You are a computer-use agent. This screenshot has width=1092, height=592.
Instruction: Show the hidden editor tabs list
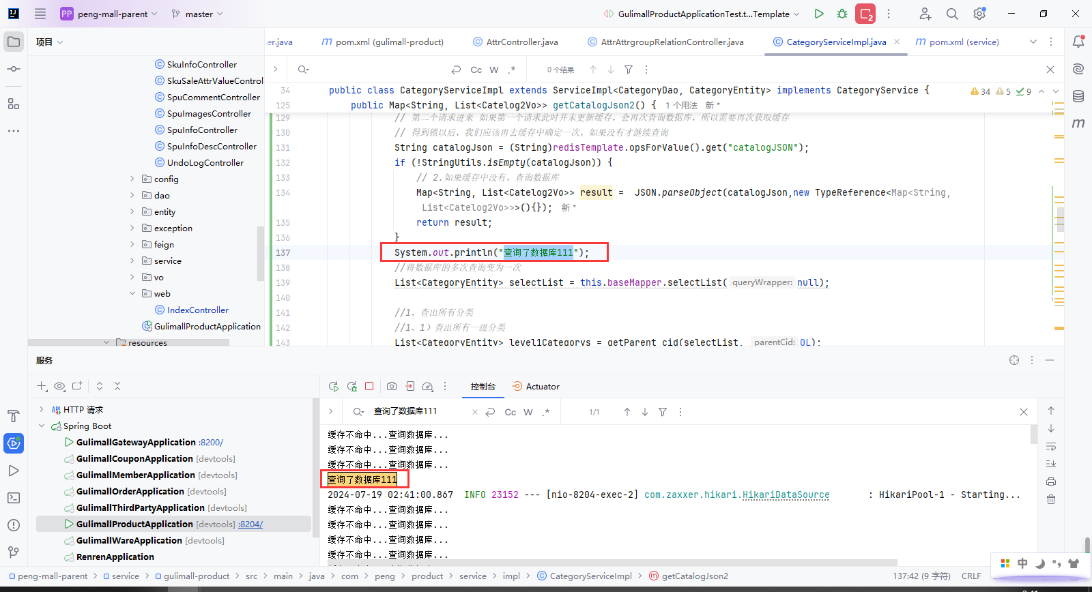(x=1033, y=42)
